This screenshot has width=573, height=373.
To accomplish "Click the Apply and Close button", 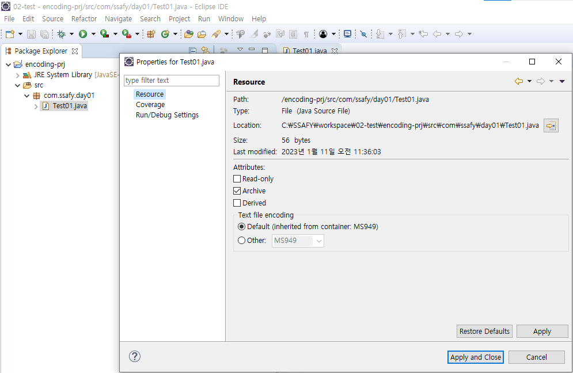I will (476, 357).
